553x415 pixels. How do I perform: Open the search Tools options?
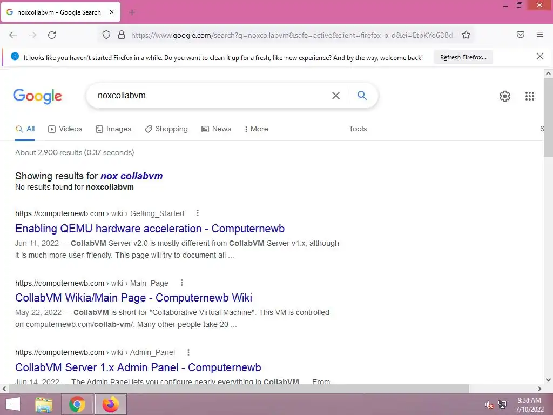358,129
